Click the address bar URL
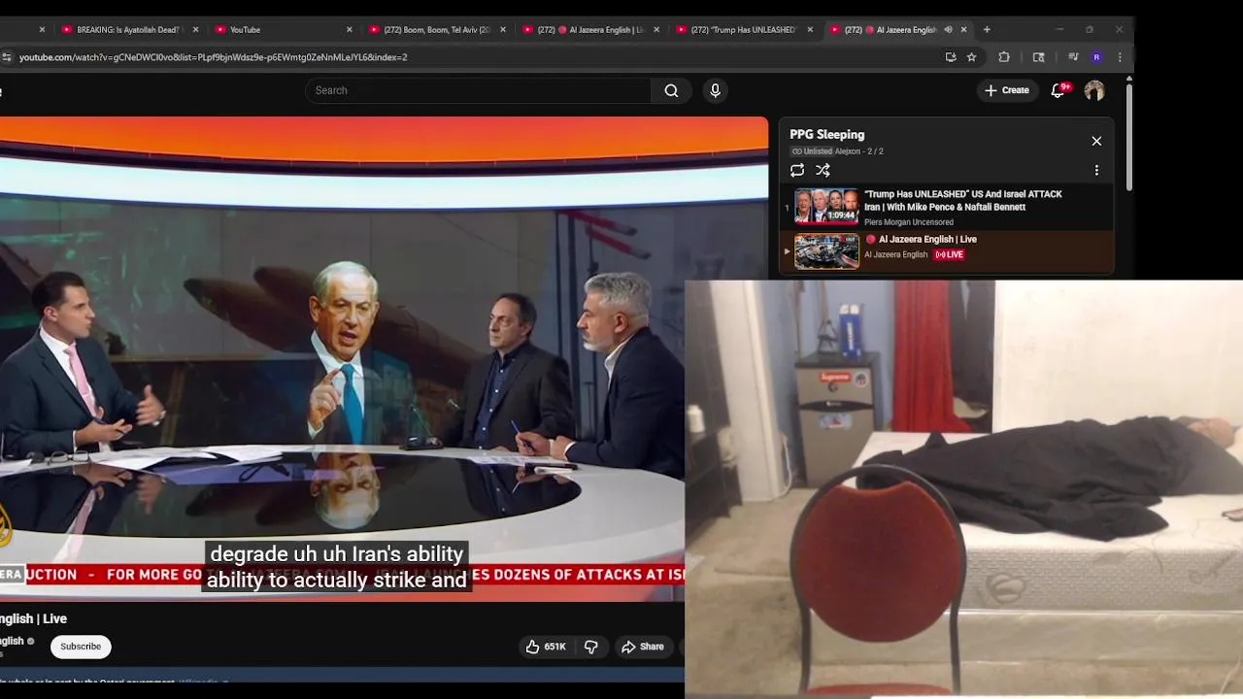 coord(213,57)
